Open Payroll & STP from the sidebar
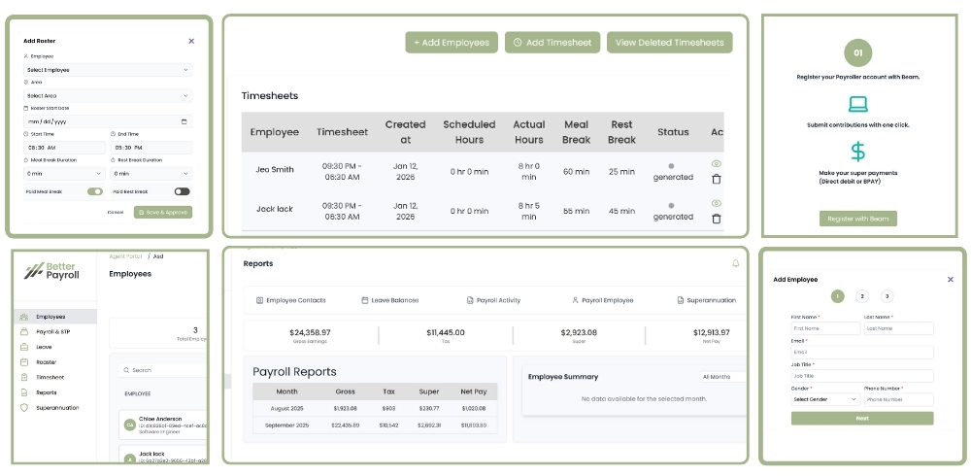 (52, 331)
